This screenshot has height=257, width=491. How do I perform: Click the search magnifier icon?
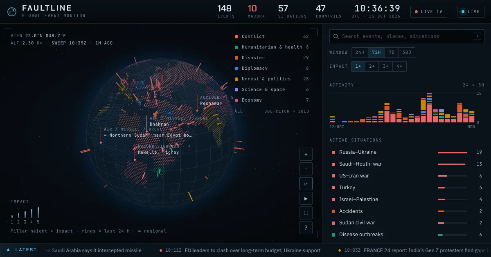336,36
